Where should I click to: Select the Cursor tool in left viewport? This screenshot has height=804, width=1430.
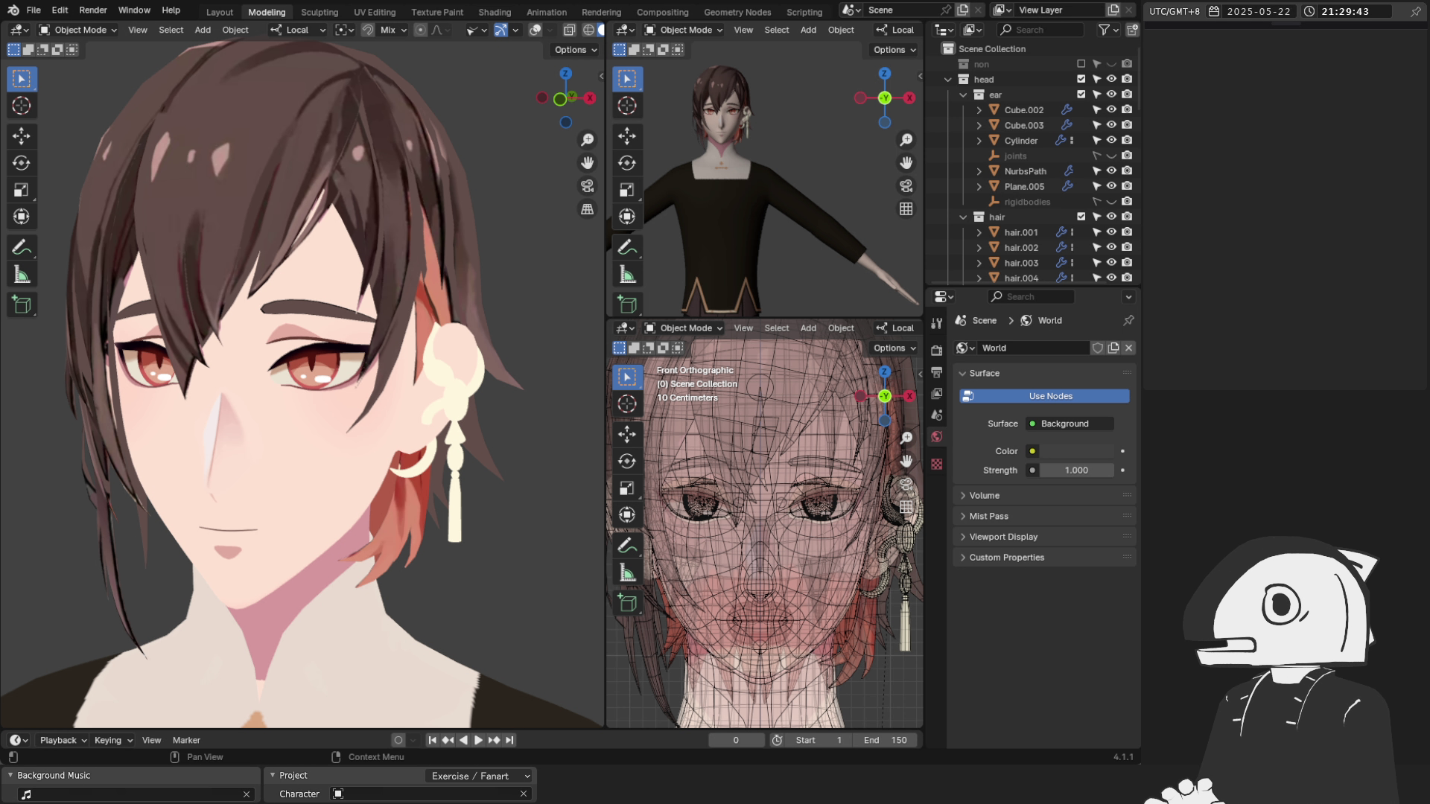(21, 106)
